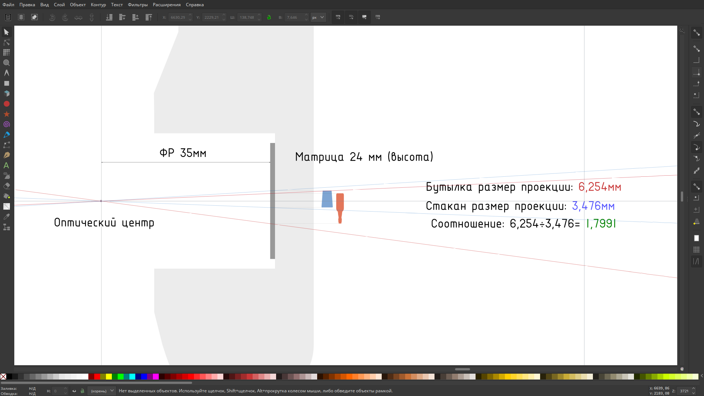Toggle width-height ratio lock
The image size is (704, 396).
[269, 17]
